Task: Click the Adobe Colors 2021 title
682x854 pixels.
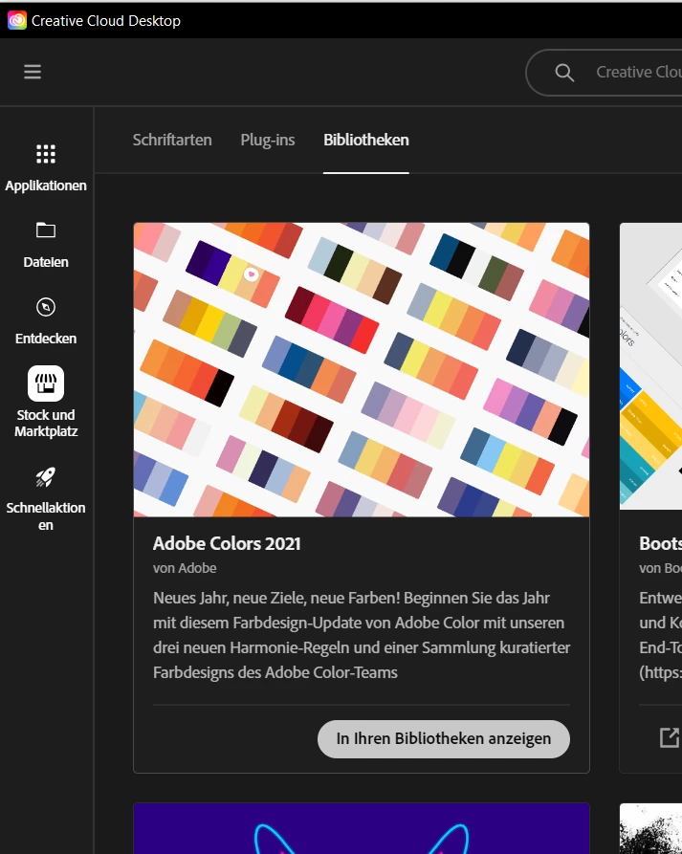Action: [227, 543]
